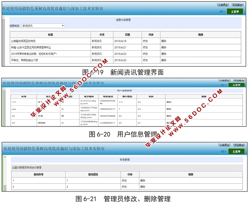Click the 电子邮件 column header

tap(89, 97)
